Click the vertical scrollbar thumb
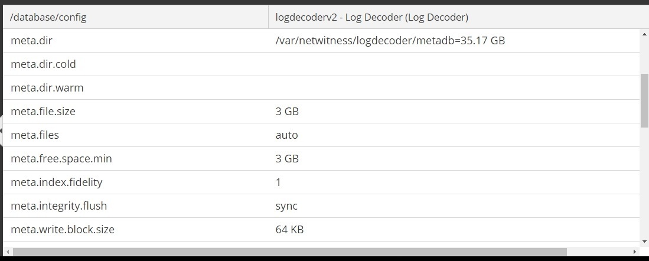The height and width of the screenshot is (261, 649). pyautogui.click(x=644, y=100)
